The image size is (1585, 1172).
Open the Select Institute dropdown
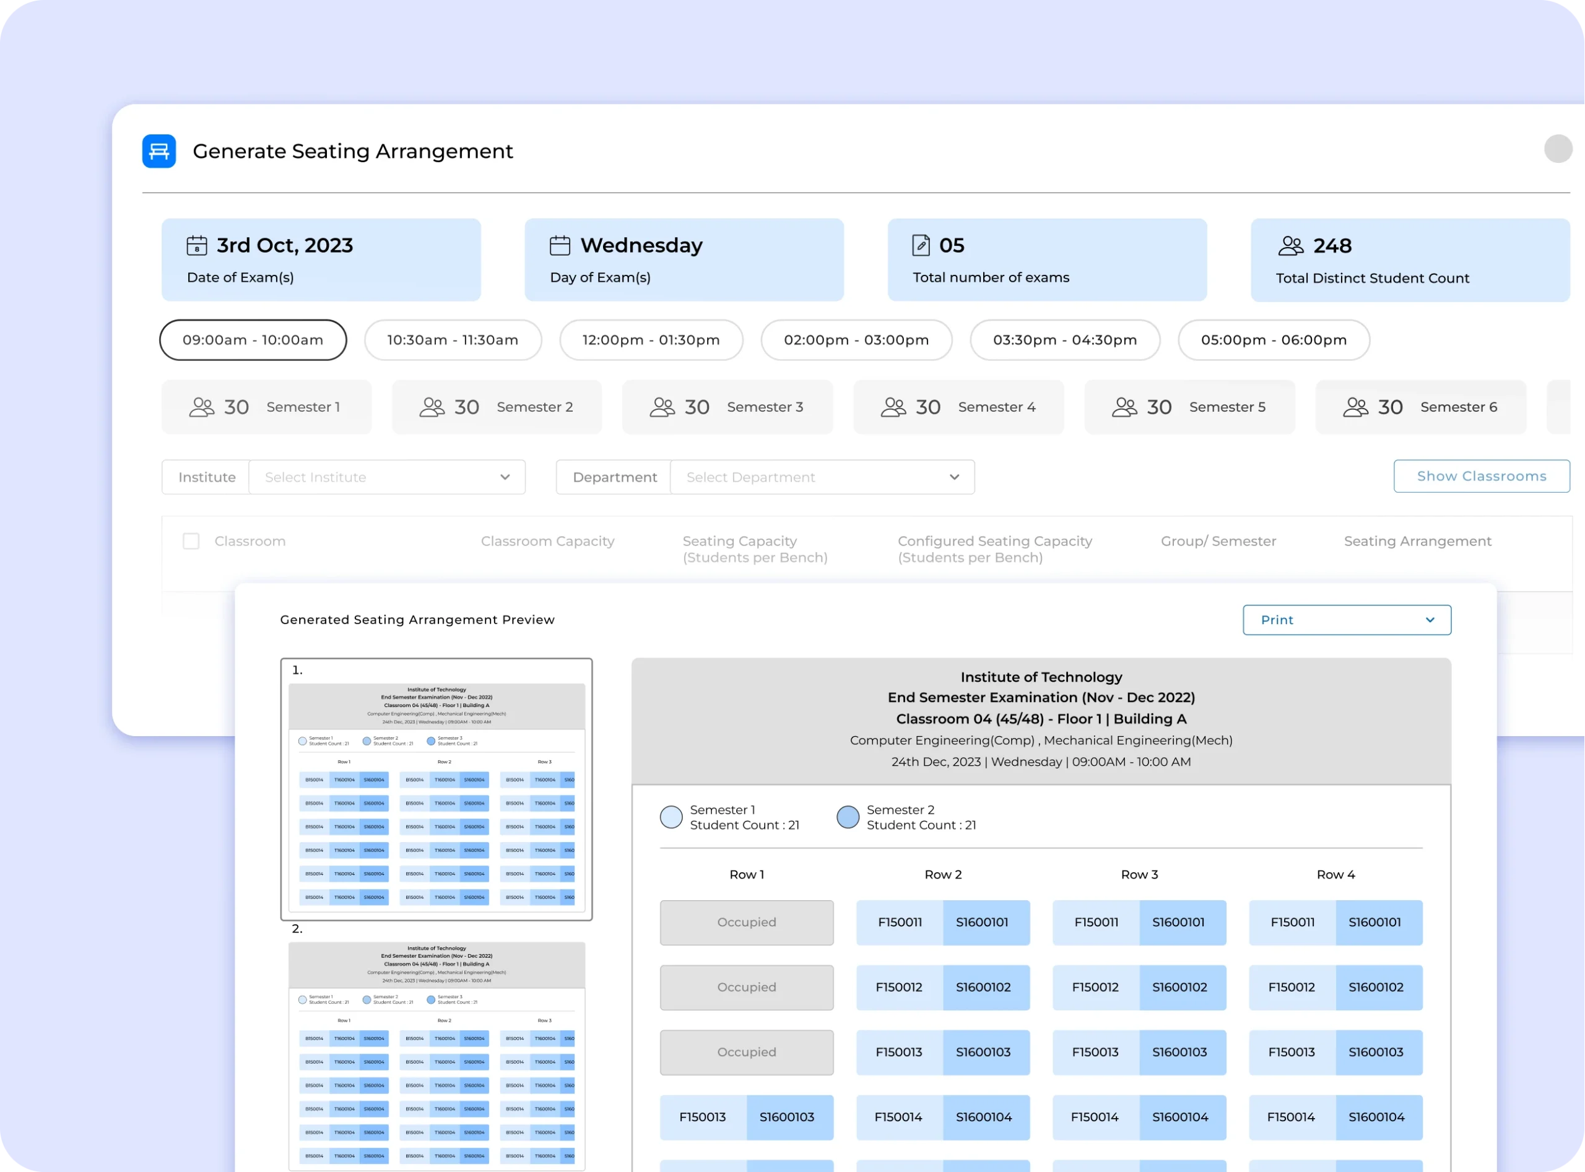click(387, 477)
